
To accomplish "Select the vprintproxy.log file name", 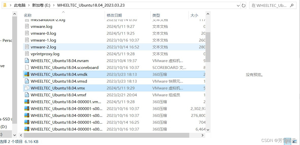I will pos(45,54).
